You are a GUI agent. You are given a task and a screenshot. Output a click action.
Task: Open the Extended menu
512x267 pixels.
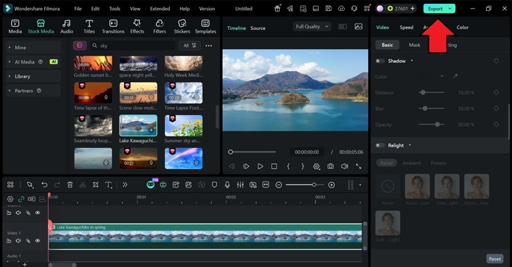(x=159, y=9)
